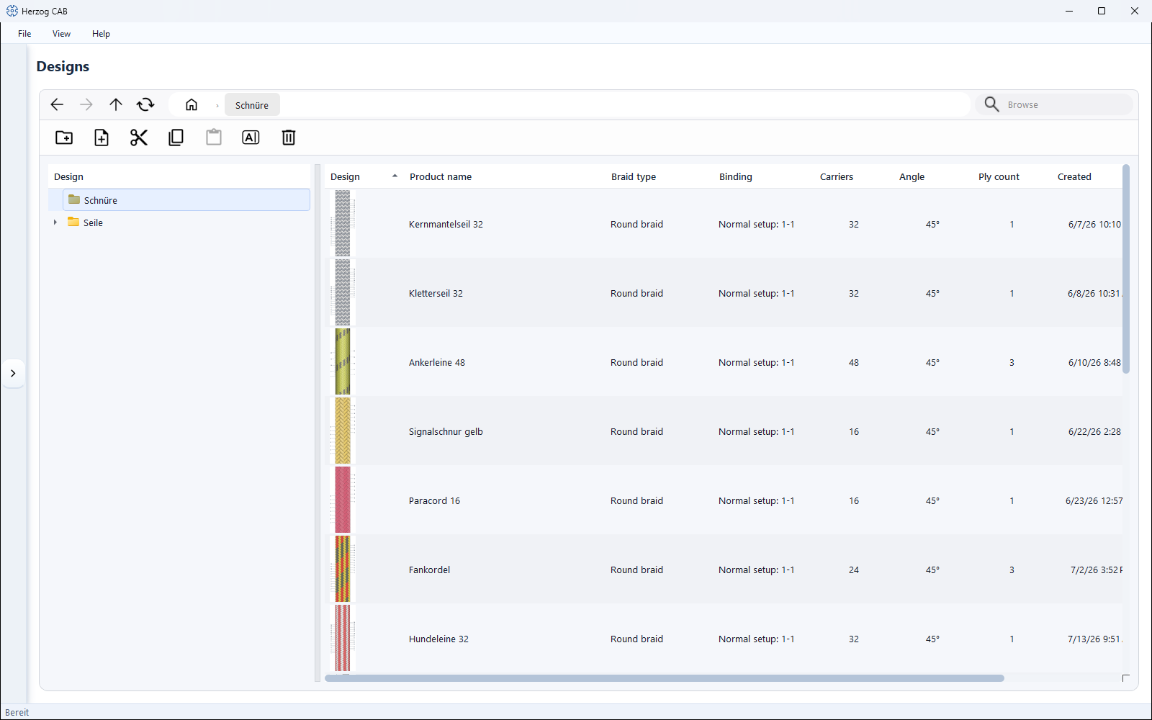
Task: Click the search magnifier icon
Action: pos(991,104)
